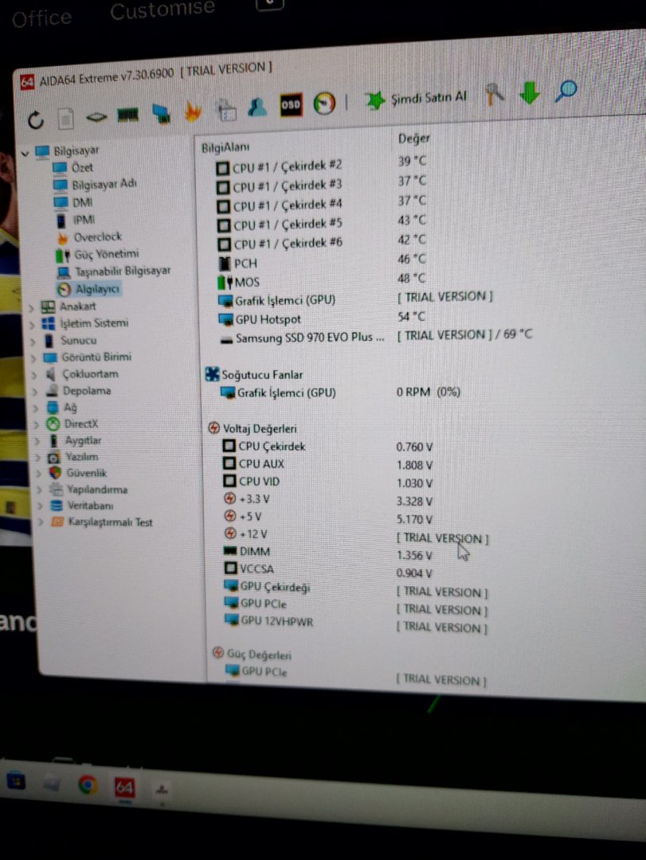646x860 pixels.
Task: Click the red 64 icon in the title bar
Action: click(27, 82)
